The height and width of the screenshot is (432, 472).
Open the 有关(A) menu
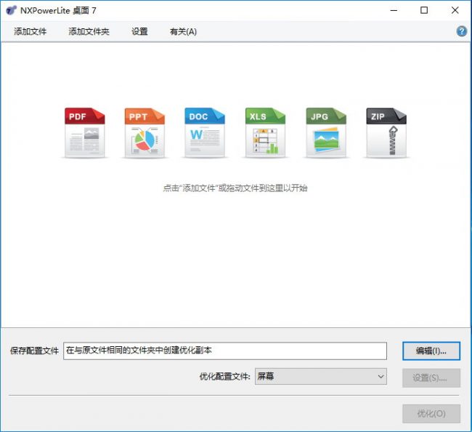183,31
